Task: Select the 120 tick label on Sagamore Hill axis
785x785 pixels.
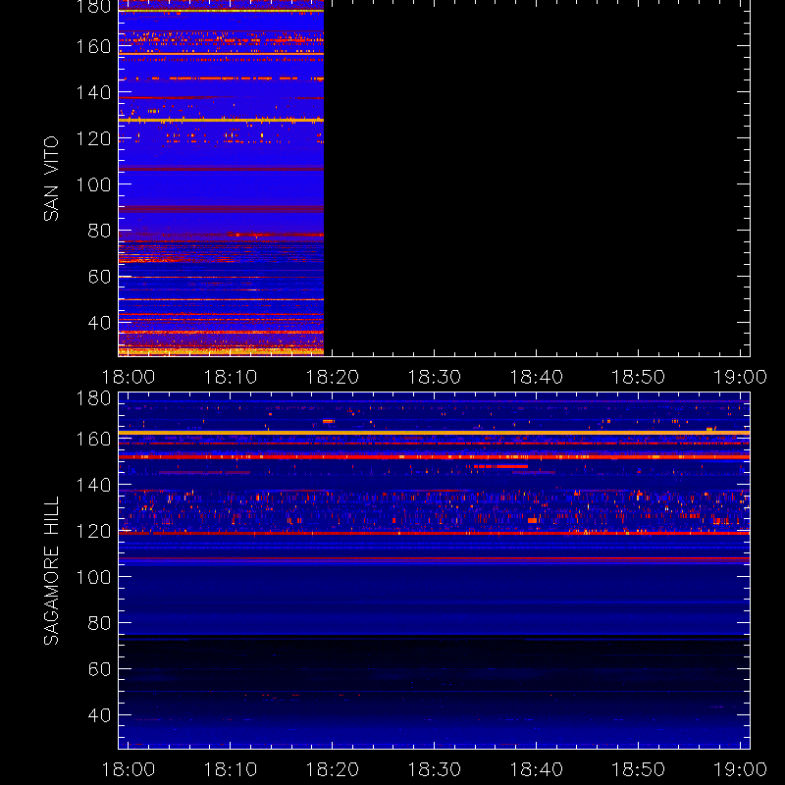Action: (x=93, y=531)
